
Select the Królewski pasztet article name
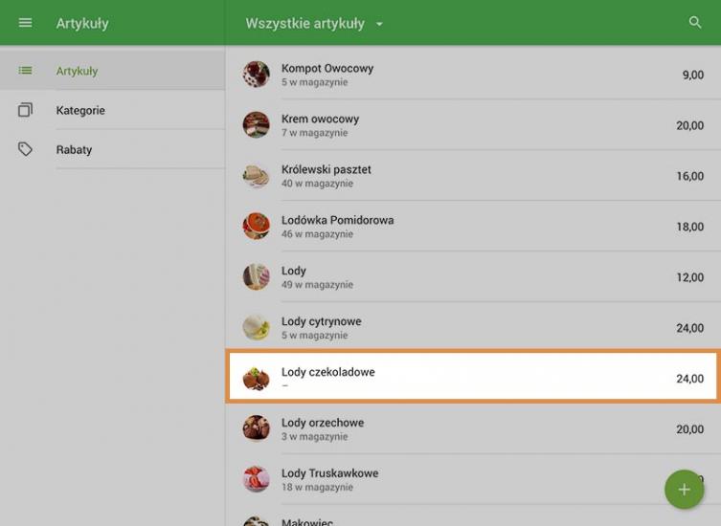tap(326, 169)
